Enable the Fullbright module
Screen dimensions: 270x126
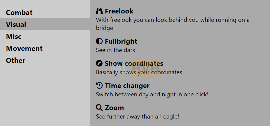[x=121, y=41]
